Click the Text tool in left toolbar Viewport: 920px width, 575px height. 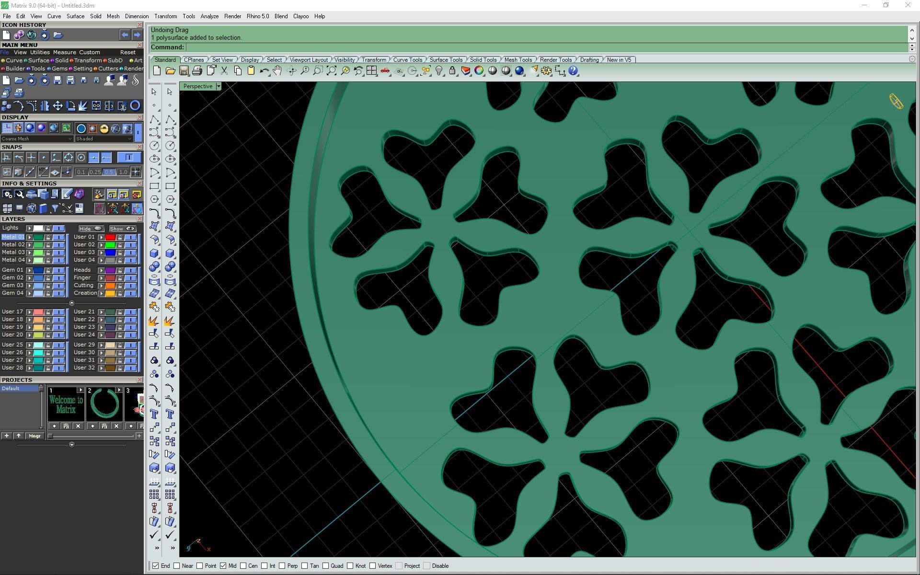coord(154,414)
